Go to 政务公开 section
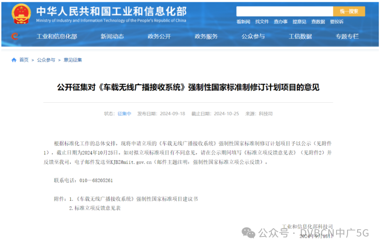The width and height of the screenshot is (381, 248). pyautogui.click(x=159, y=37)
